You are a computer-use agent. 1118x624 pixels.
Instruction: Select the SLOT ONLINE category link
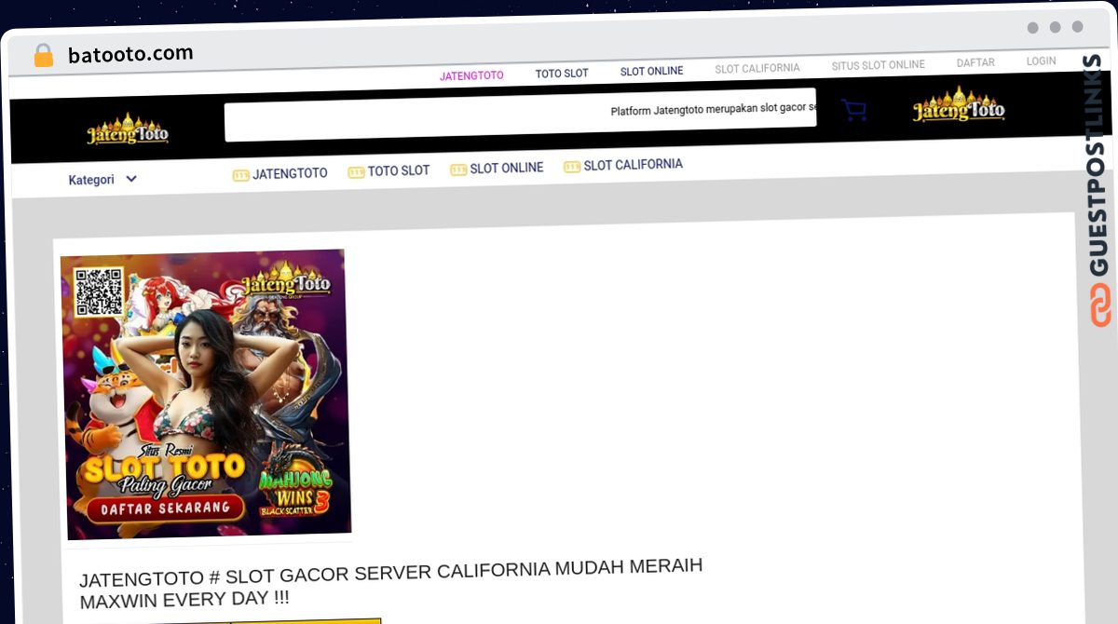(507, 169)
